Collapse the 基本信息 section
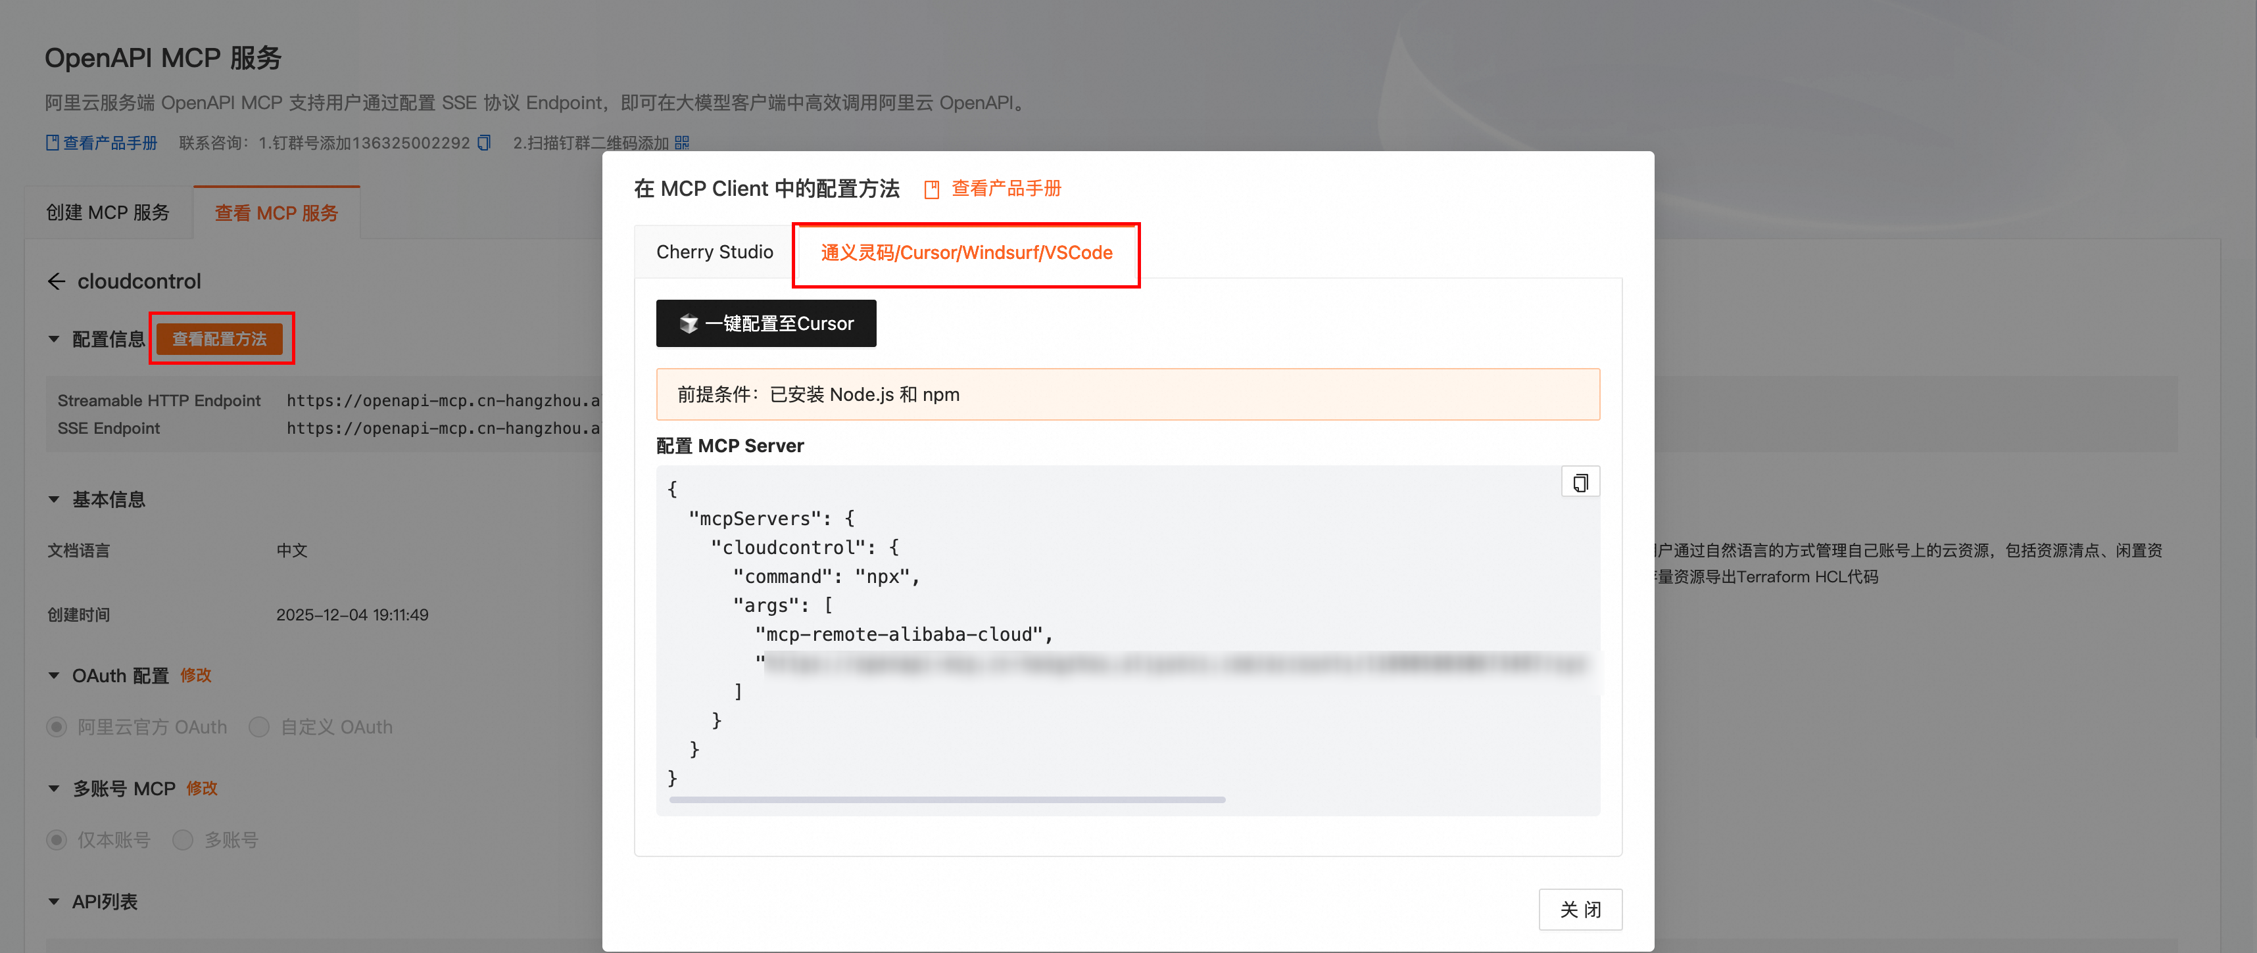2257x953 pixels. pyautogui.click(x=55, y=500)
